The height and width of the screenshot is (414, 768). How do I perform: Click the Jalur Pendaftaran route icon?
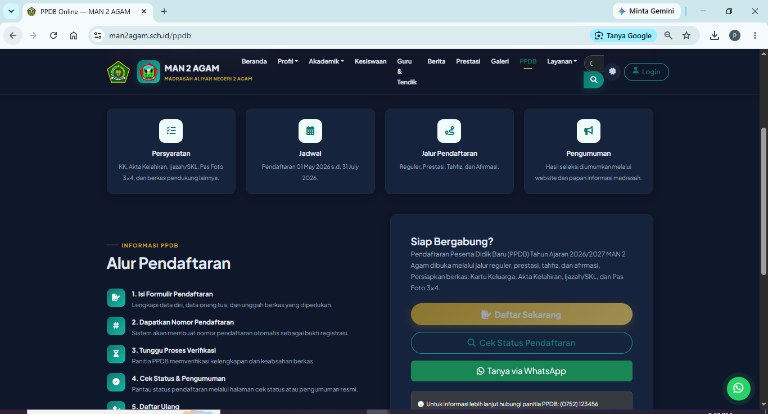point(449,130)
